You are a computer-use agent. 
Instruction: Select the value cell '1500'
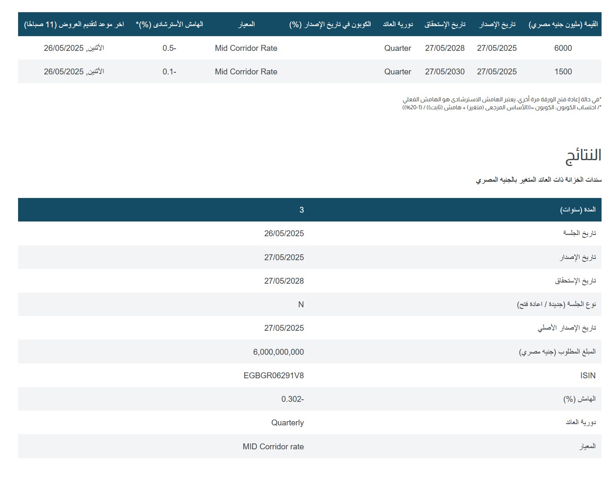point(563,71)
